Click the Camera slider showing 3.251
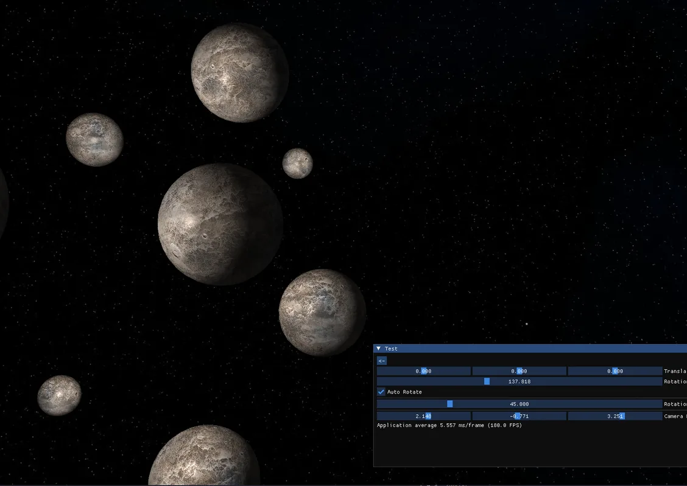 [x=615, y=416]
